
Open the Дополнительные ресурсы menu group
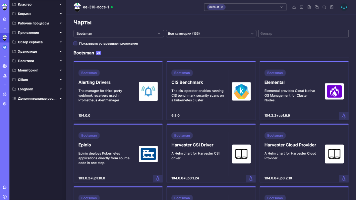coord(37,98)
